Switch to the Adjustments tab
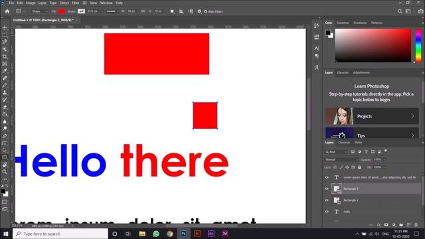The height and width of the screenshot is (239, 425). (x=361, y=72)
